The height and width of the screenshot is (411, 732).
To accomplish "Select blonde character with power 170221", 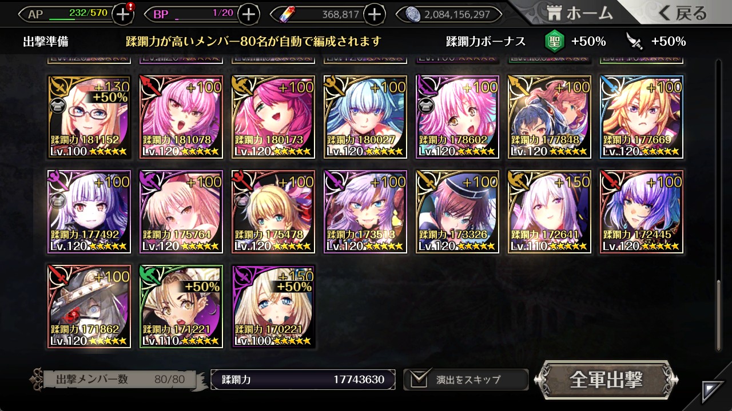I will pos(273,307).
